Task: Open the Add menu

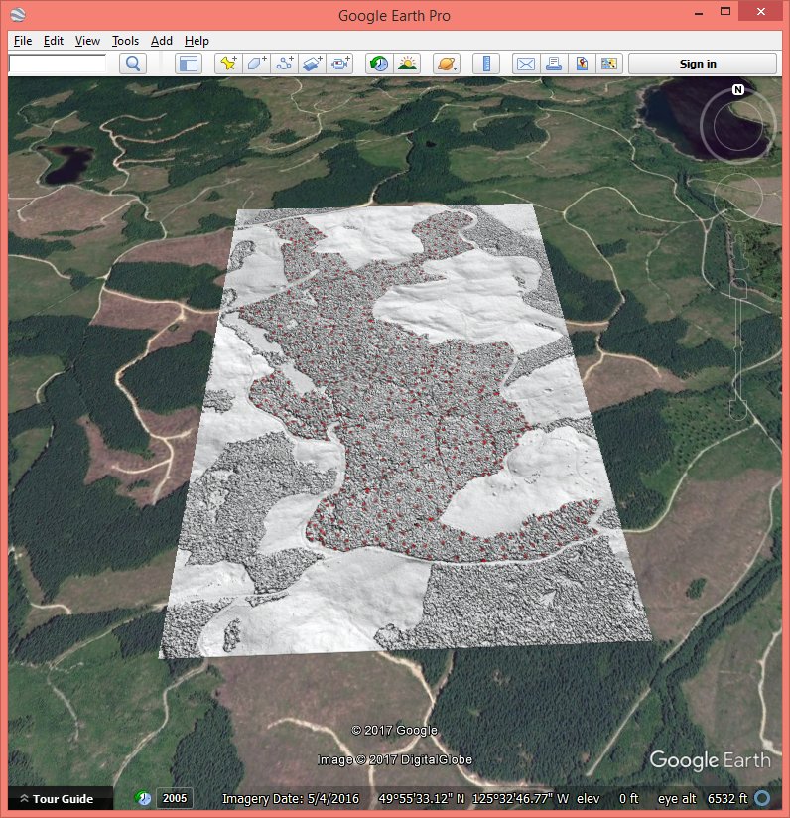Action: (x=162, y=41)
